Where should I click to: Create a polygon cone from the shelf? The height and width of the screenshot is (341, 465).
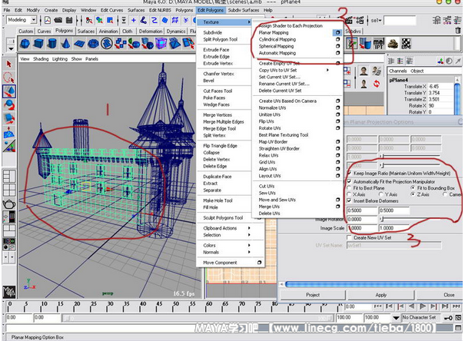pyautogui.click(x=66, y=44)
